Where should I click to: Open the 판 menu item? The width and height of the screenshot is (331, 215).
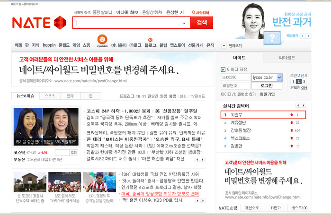click(27, 45)
